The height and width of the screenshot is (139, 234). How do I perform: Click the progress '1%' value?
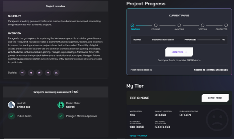point(224,40)
